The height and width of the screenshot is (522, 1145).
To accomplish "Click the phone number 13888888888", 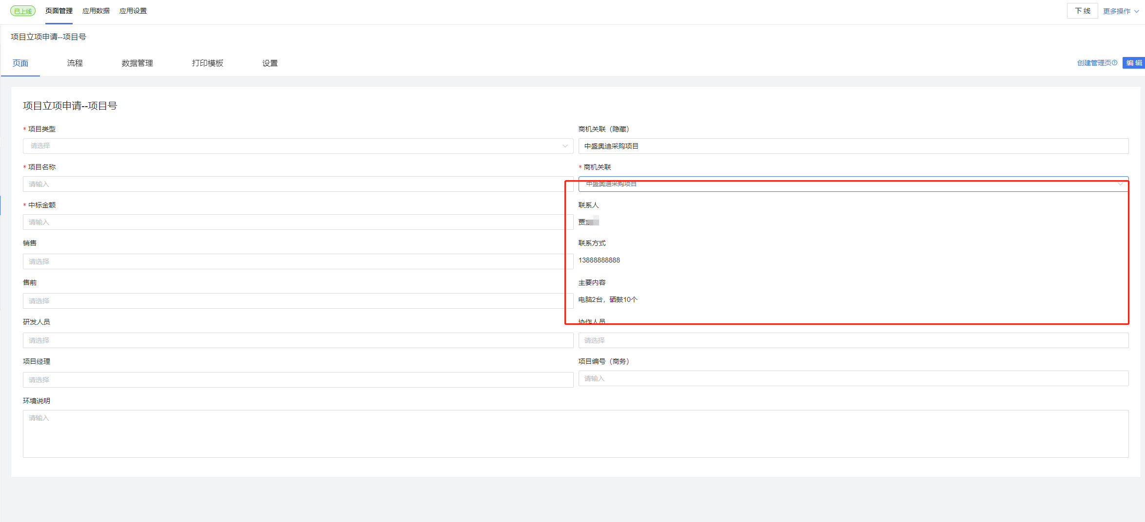I will [599, 260].
